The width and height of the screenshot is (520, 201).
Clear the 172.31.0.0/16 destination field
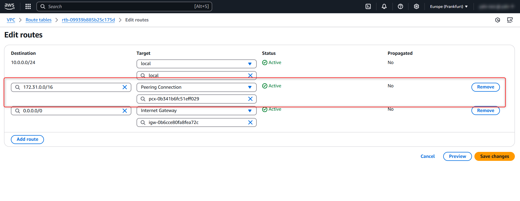pyautogui.click(x=125, y=87)
